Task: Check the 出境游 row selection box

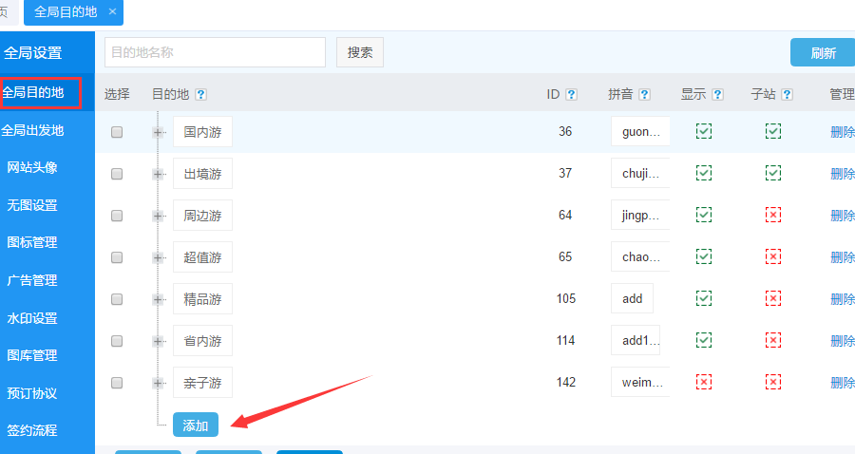Action: coord(117,174)
